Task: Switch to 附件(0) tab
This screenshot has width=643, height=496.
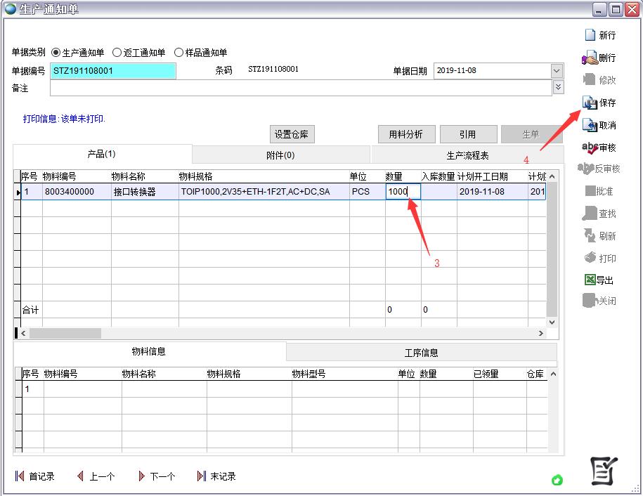Action: click(280, 155)
